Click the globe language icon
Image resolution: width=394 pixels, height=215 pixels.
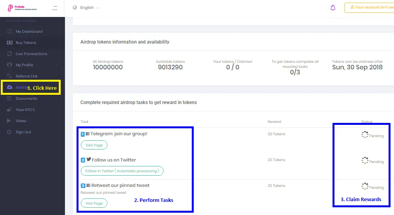point(75,7)
